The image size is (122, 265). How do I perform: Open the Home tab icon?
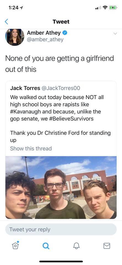click(x=15, y=245)
